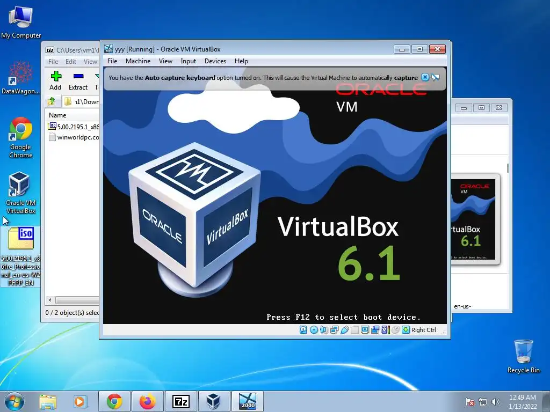Viewport: 550px width, 412px height.
Task: Select the winworldpc.co file in 7-Zip list
Action: (74, 137)
